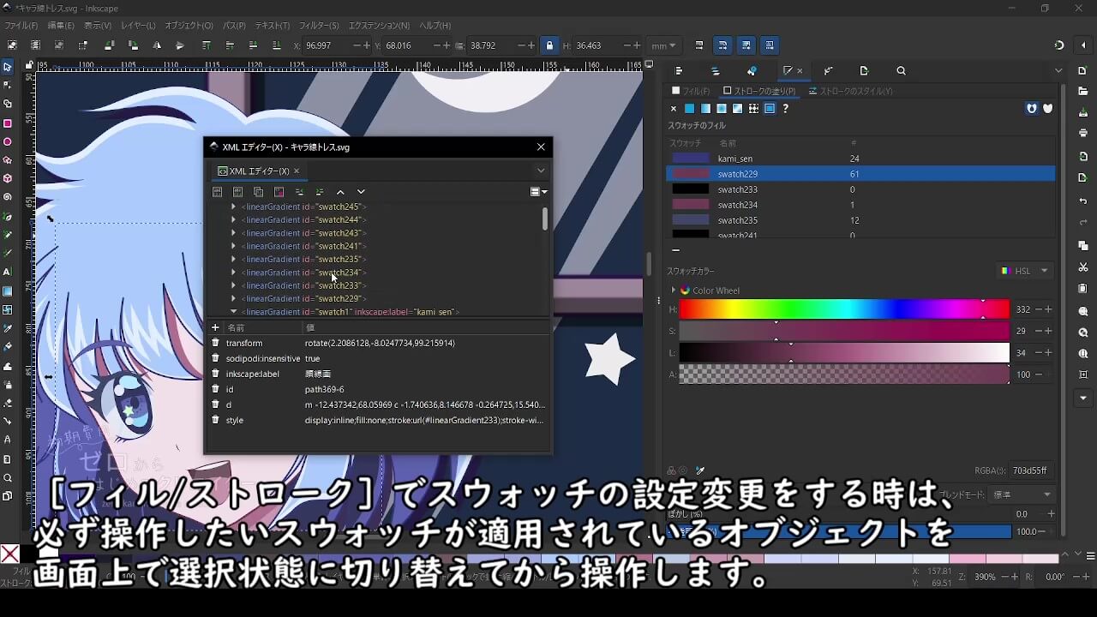Open the エクステンション(N) menu

[379, 26]
